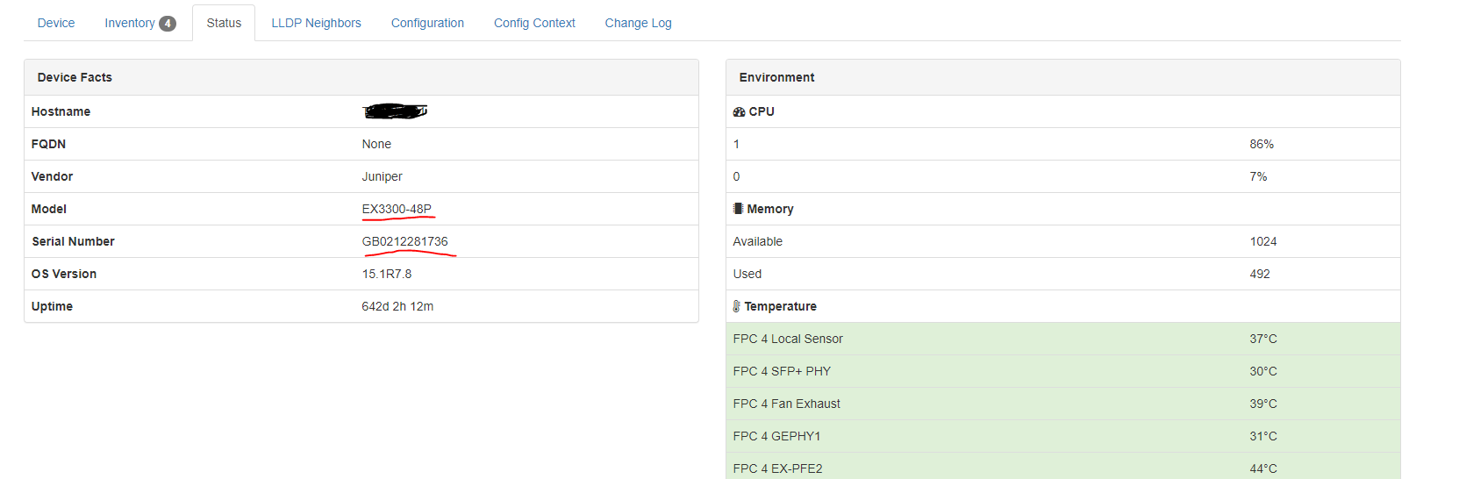Click the OS version 15.1R7.8
The image size is (1459, 479).
(x=387, y=274)
